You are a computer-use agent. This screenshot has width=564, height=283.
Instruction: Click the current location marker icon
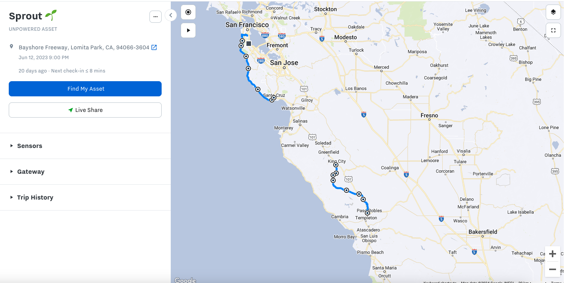[x=188, y=12]
